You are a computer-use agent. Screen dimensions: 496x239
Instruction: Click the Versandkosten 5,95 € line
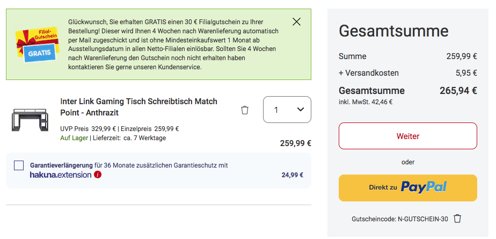[408, 73]
